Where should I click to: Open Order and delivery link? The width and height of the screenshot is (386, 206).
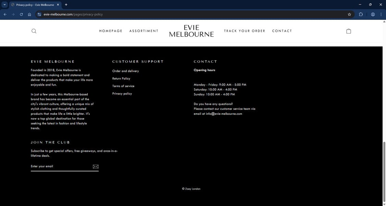[125, 71]
